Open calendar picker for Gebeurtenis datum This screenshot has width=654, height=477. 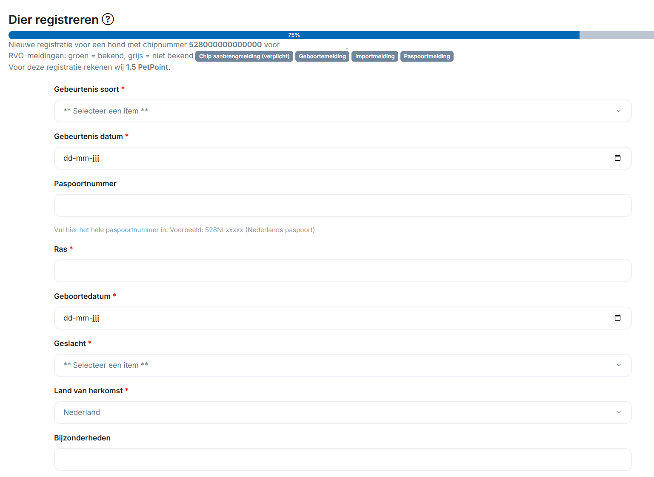(x=617, y=158)
